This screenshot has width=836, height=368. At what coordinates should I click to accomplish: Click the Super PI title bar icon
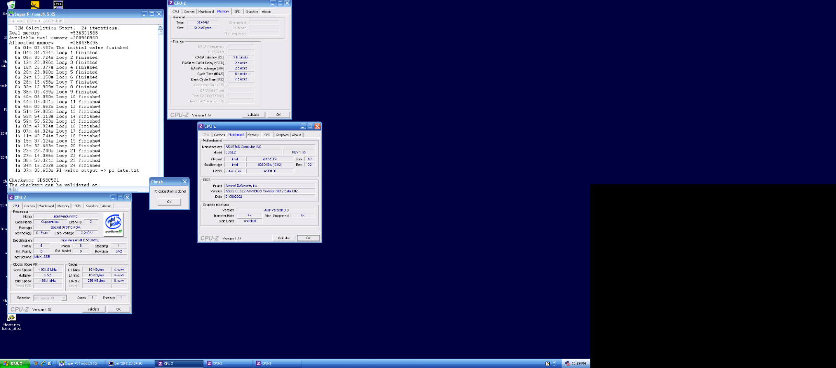[11, 14]
